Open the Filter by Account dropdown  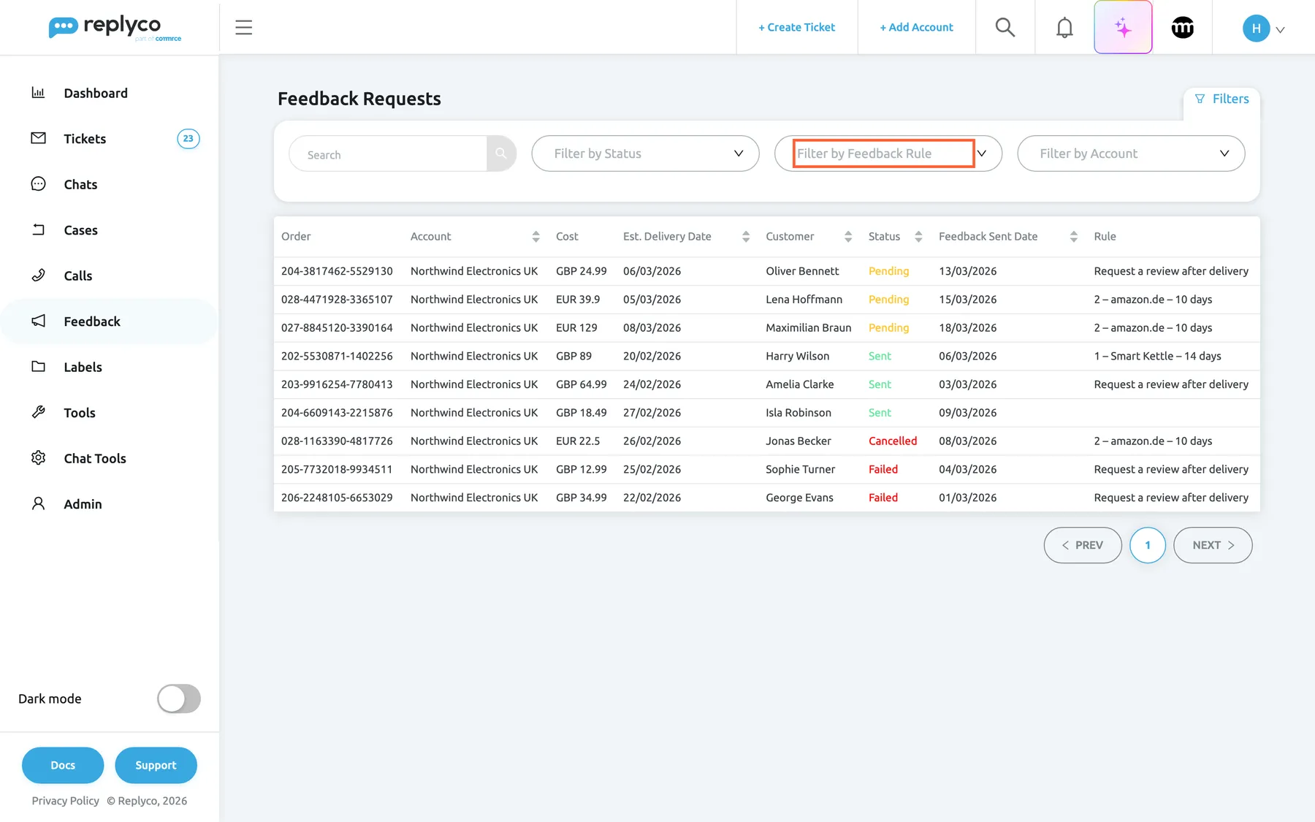[x=1131, y=153]
